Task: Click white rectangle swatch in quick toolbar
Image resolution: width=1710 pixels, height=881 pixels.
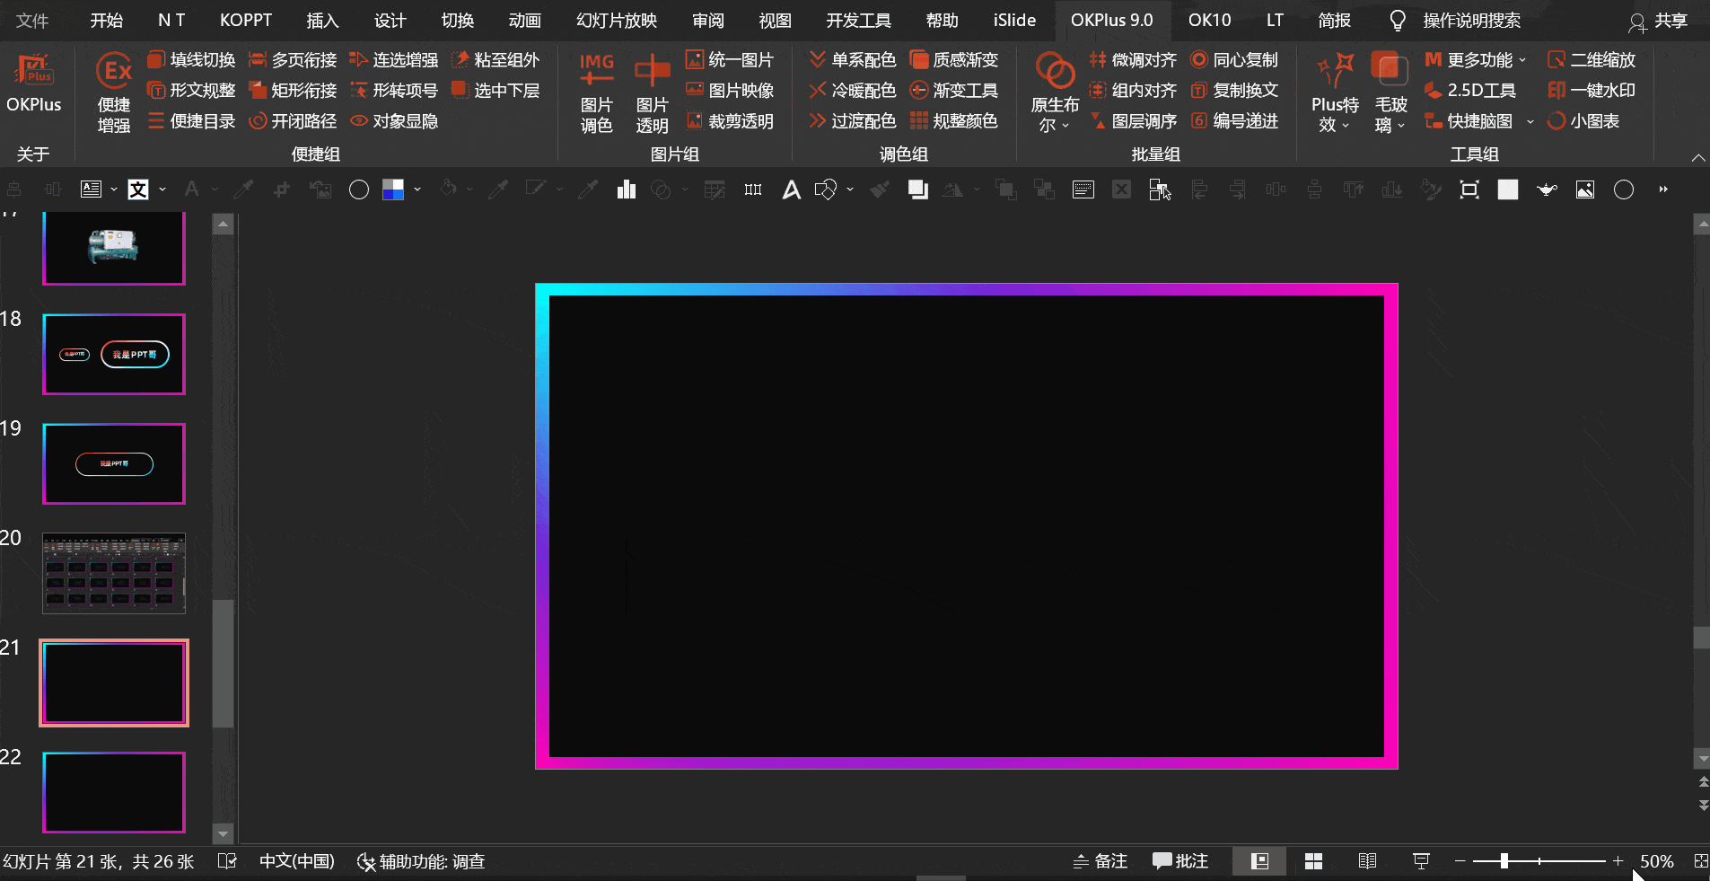Action: pyautogui.click(x=1508, y=189)
